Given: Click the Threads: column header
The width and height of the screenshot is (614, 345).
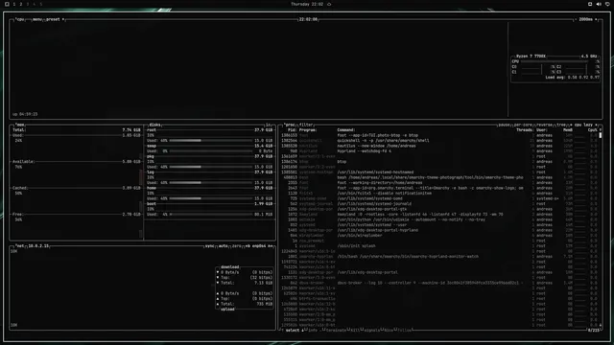Looking at the screenshot, I should pyautogui.click(x=525, y=130).
